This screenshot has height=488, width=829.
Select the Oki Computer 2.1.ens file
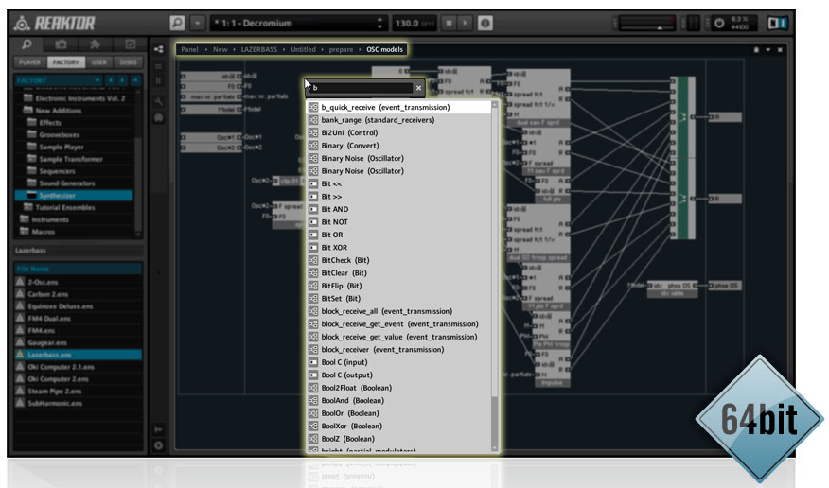tap(79, 367)
